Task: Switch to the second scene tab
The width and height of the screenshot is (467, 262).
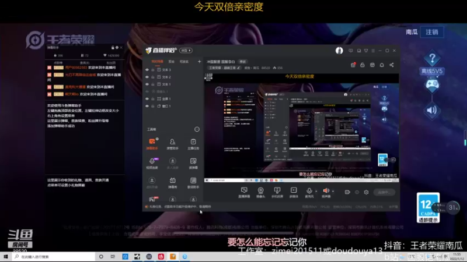Action: pos(171,62)
